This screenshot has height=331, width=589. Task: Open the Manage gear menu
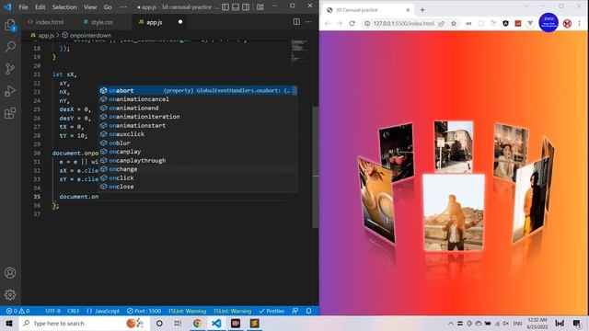click(10, 294)
